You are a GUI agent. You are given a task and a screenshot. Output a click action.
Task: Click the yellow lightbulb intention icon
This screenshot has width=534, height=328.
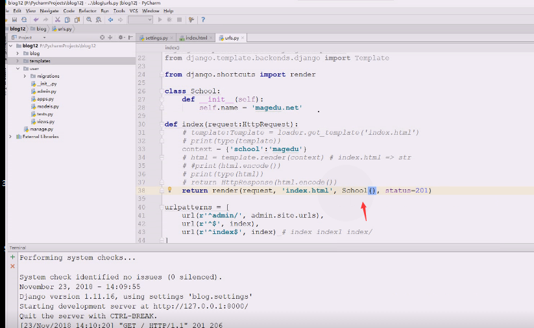click(x=169, y=190)
